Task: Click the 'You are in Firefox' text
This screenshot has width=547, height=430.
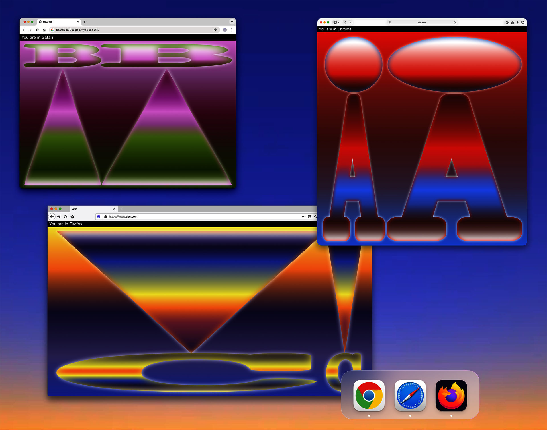Action: click(66, 224)
